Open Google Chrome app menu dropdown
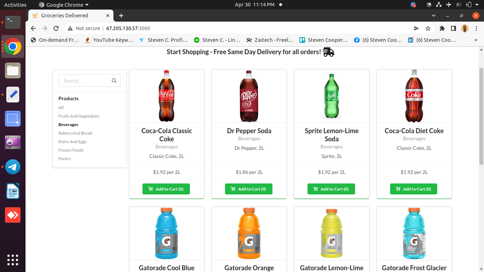 (63, 5)
